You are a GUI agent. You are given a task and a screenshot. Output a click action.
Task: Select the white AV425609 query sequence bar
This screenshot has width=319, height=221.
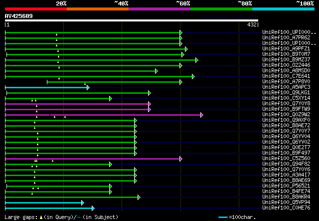[x=132, y=20]
